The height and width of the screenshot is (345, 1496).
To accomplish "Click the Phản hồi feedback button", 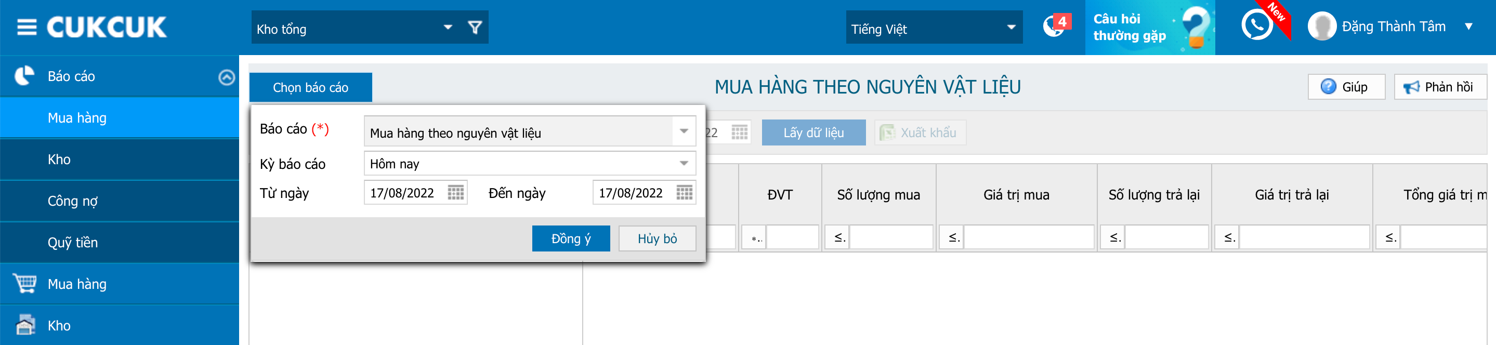I will tap(1440, 87).
